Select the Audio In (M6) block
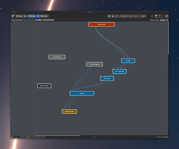 pyautogui.click(x=101, y=24)
